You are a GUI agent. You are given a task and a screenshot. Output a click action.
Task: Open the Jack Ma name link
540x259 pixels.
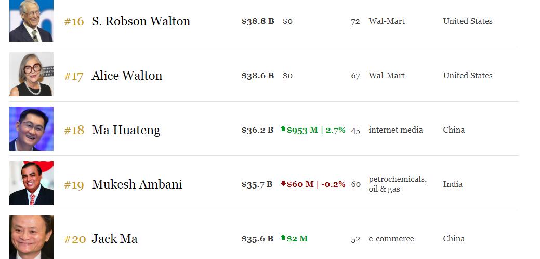[x=114, y=239]
